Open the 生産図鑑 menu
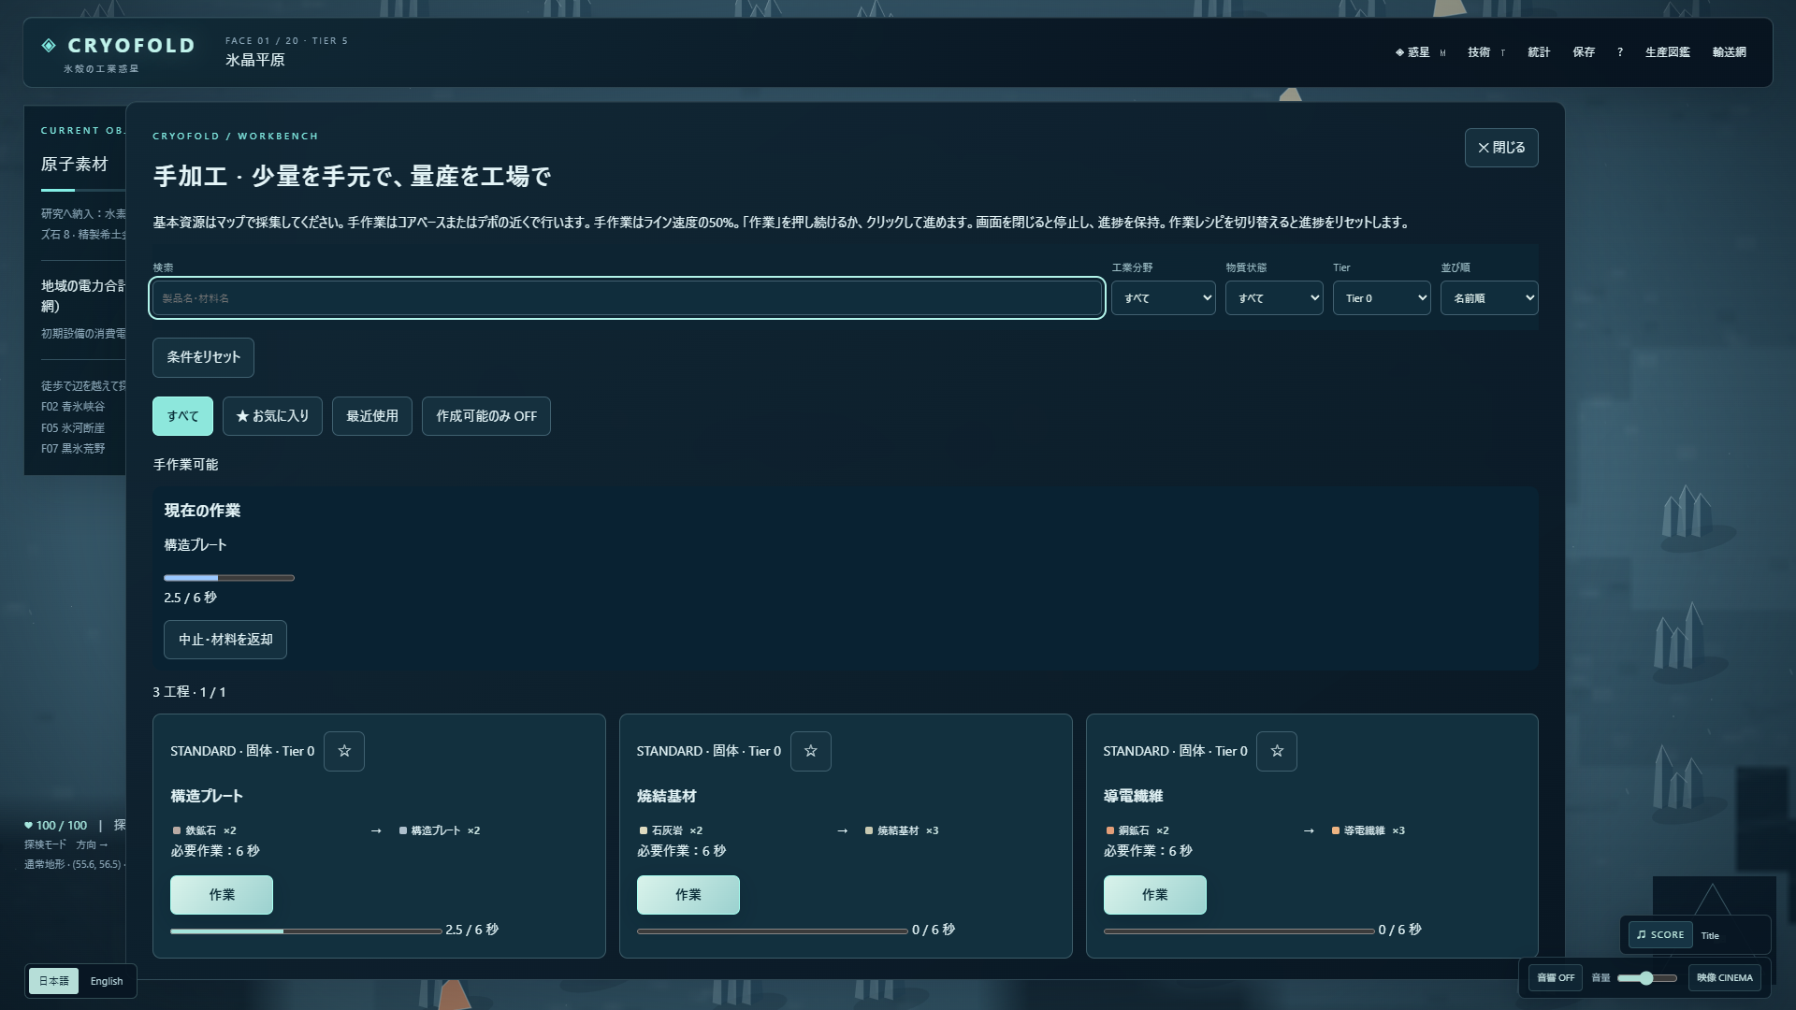This screenshot has height=1010, width=1796. click(1668, 52)
